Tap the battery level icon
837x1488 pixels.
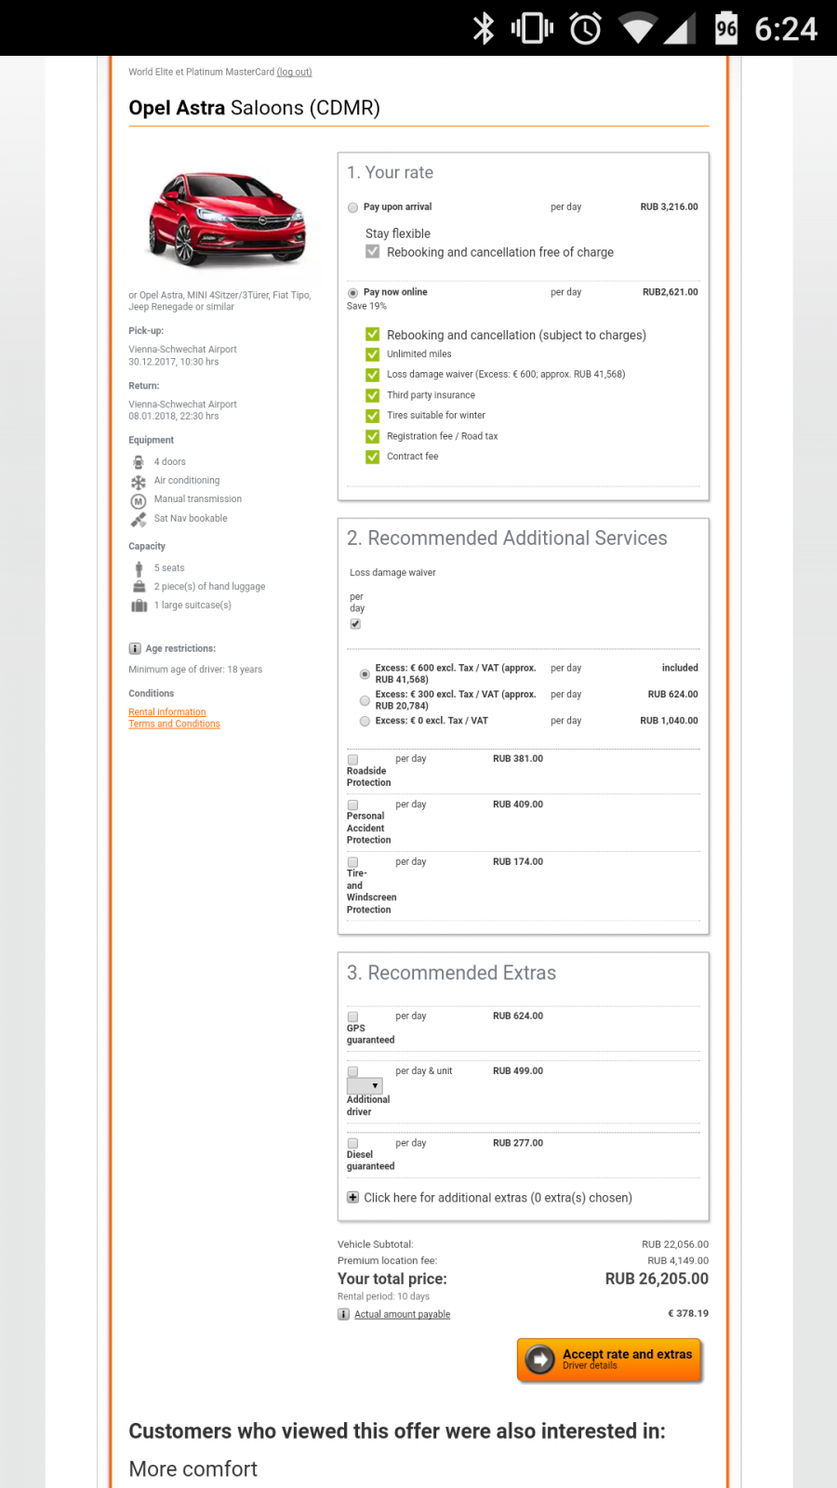[x=725, y=28]
